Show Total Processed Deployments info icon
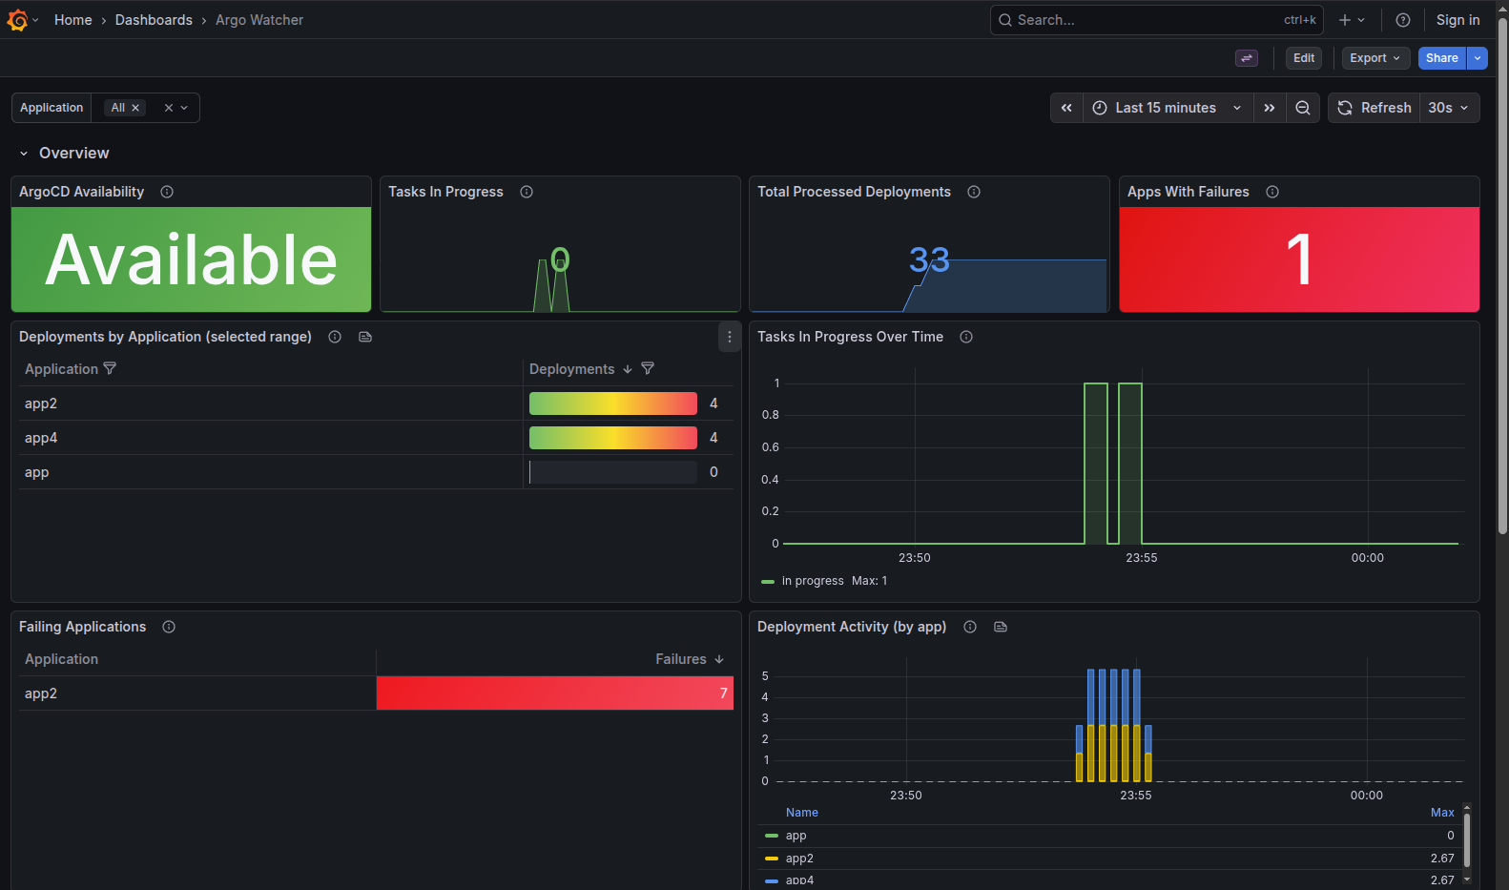 pyautogui.click(x=974, y=192)
